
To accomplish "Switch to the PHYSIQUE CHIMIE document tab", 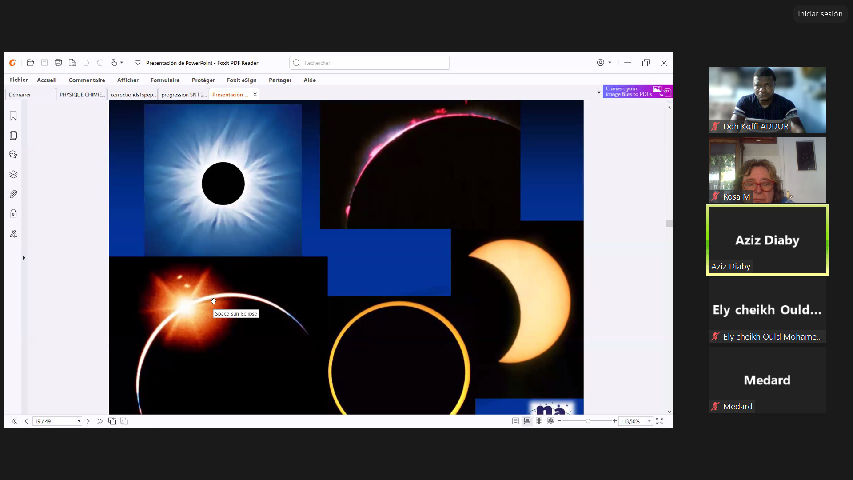I will (x=82, y=95).
